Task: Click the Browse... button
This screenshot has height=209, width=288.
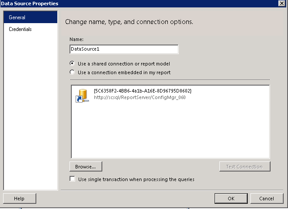Action: tap(86, 167)
